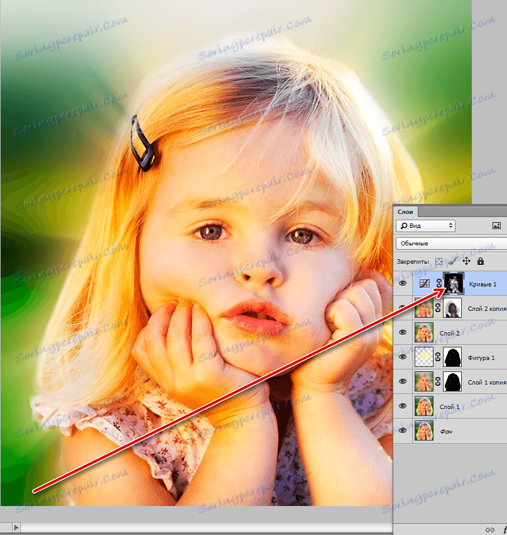
Task: Click the link layers icon at panel bottom
Action: pos(490,529)
